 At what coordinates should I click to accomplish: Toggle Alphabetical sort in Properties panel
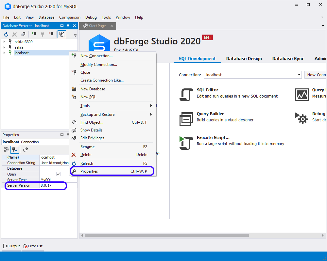(14, 150)
